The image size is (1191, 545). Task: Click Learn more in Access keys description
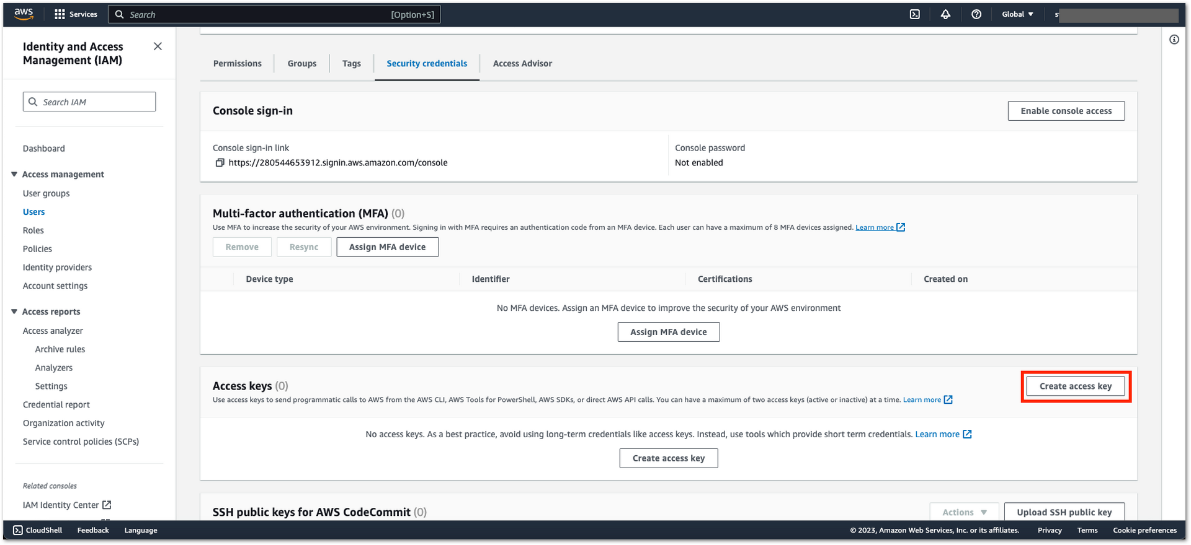(x=922, y=400)
